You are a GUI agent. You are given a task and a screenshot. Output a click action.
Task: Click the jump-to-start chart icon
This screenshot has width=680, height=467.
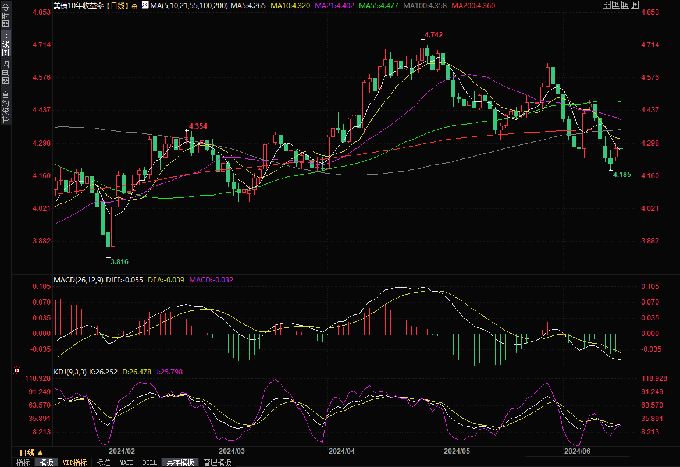[x=617, y=5]
